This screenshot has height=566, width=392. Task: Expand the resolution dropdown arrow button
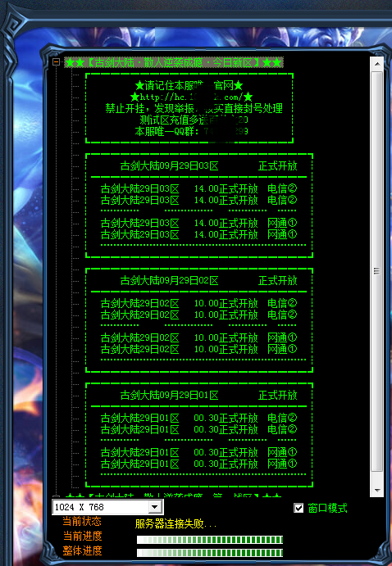tap(155, 507)
